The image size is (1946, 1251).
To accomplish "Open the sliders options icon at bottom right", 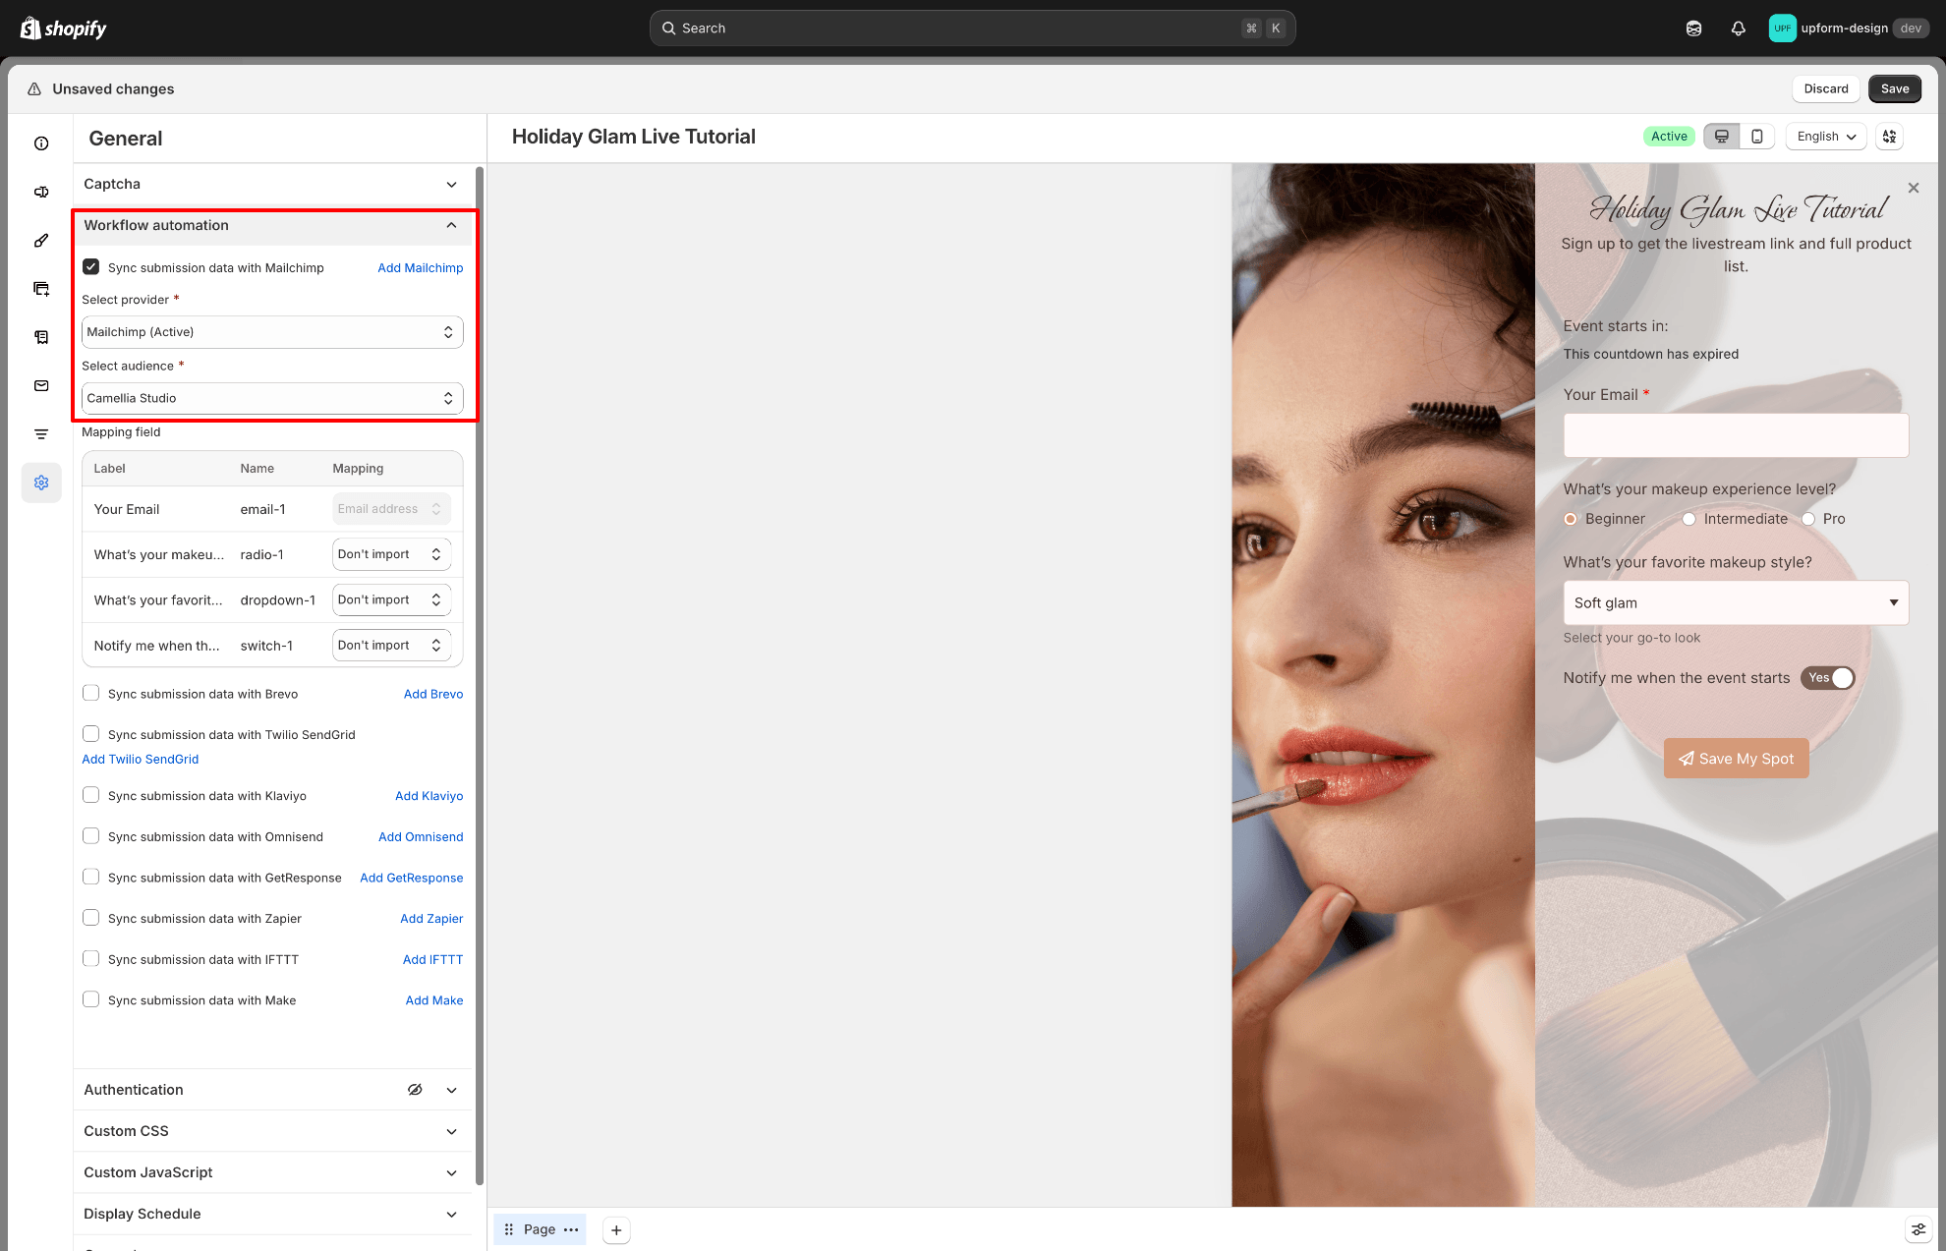I will pyautogui.click(x=1918, y=1229).
